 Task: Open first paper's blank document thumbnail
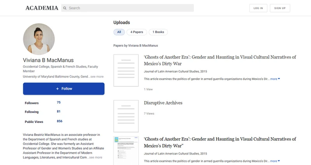point(126,70)
